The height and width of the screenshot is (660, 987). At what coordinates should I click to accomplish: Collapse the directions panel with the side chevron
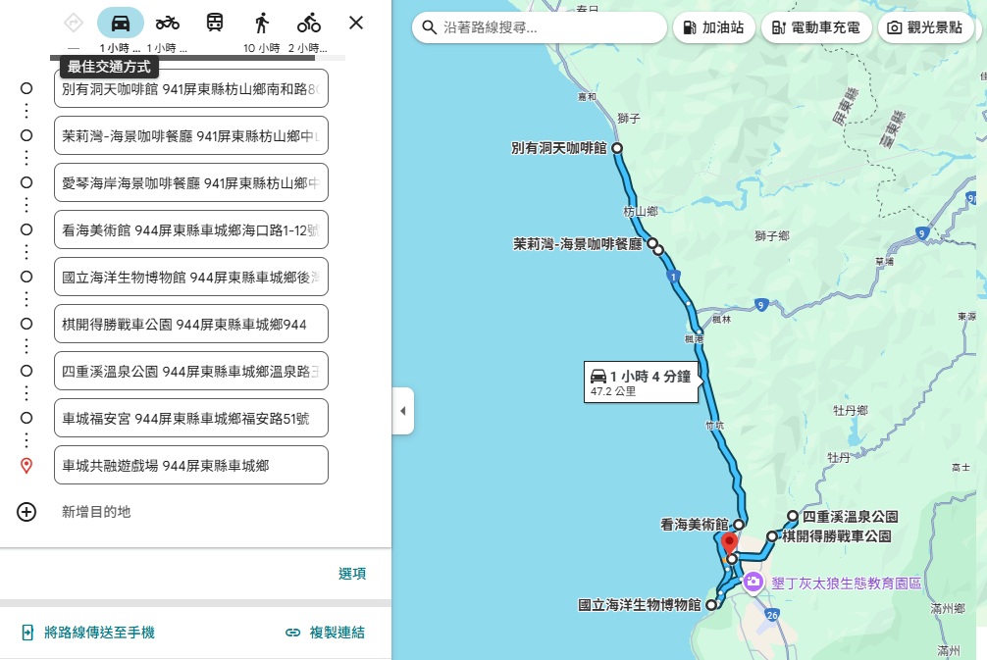click(403, 411)
